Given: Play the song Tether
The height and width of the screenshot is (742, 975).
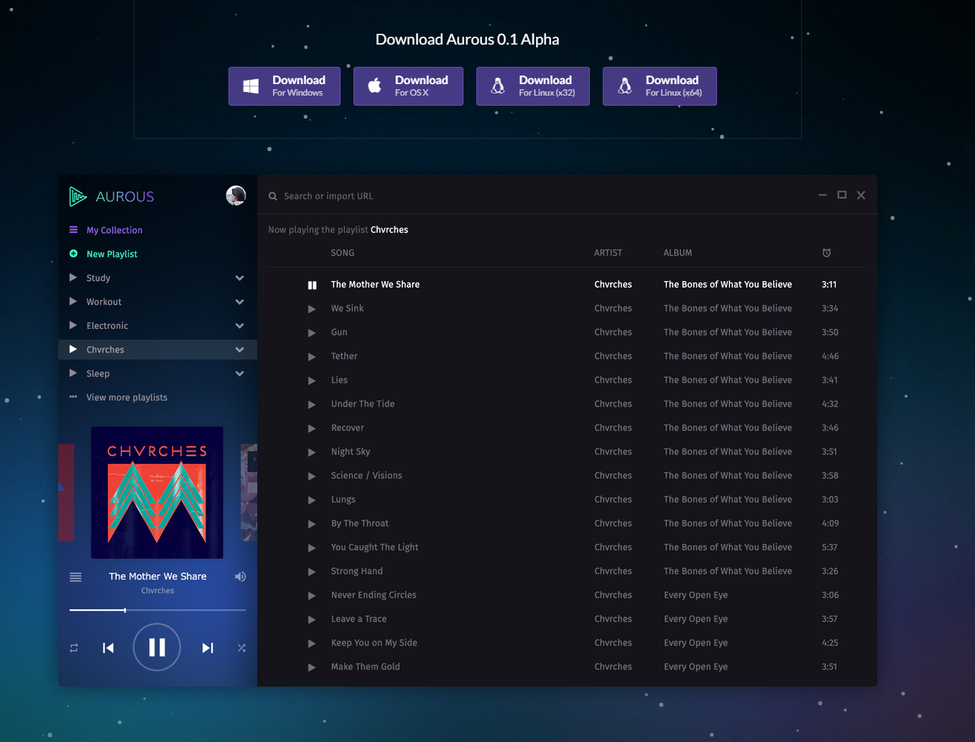Looking at the screenshot, I should pos(312,357).
